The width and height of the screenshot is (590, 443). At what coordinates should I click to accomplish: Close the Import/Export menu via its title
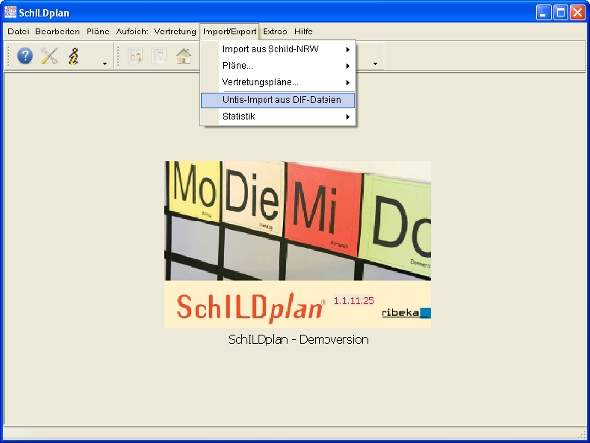click(x=229, y=32)
